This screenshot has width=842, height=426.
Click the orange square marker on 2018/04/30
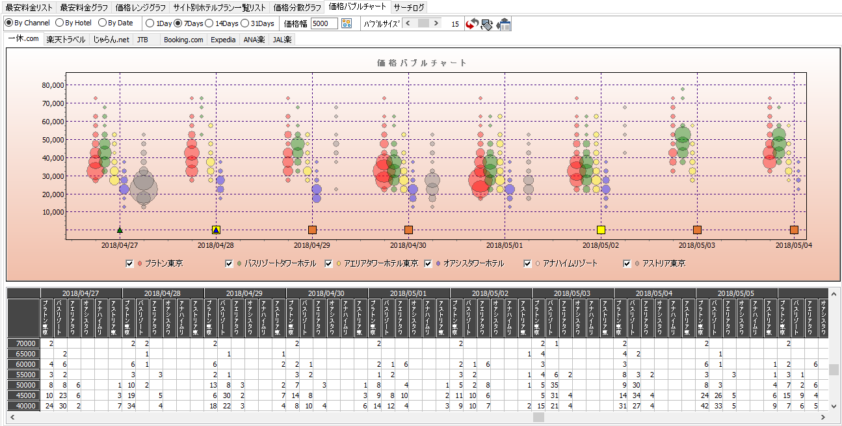(408, 230)
